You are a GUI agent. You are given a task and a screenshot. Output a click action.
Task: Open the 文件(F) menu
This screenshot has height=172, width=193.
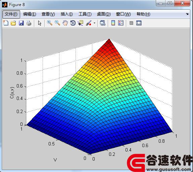click(11, 14)
